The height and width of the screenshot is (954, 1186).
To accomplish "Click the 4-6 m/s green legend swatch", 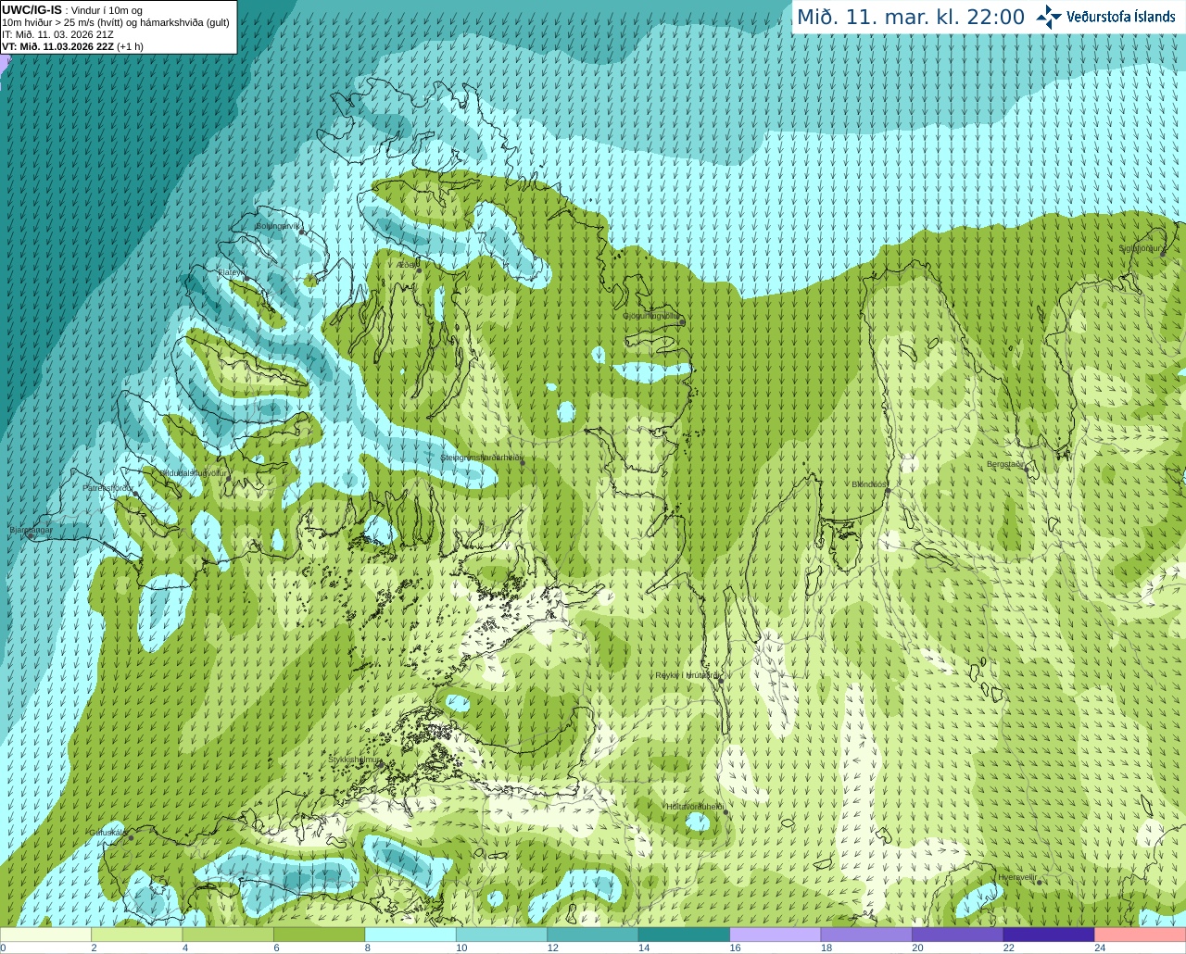I will [x=228, y=935].
